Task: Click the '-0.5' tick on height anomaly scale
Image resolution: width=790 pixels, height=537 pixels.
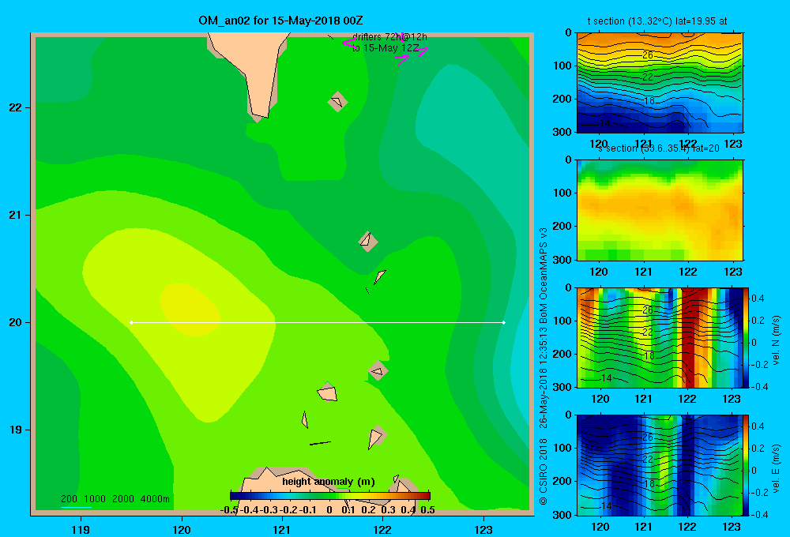Action: [x=229, y=510]
